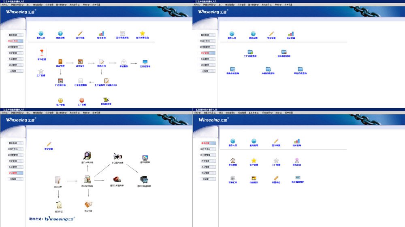This screenshot has height=227, width=405.
Task: Click the 提示预警信息 yellow star alert icon
Action: click(143, 34)
